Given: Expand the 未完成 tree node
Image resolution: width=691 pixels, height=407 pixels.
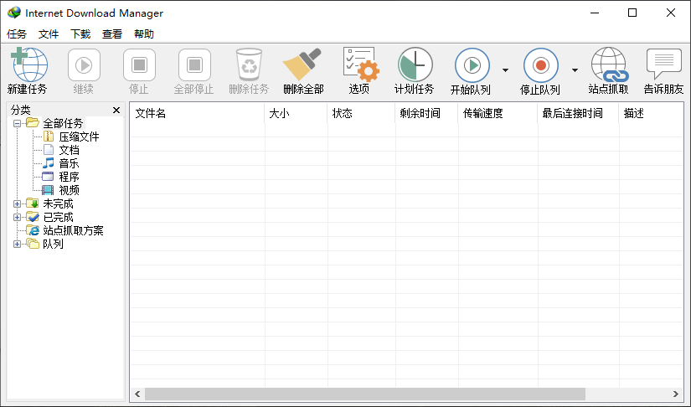Looking at the screenshot, I should coord(17,204).
